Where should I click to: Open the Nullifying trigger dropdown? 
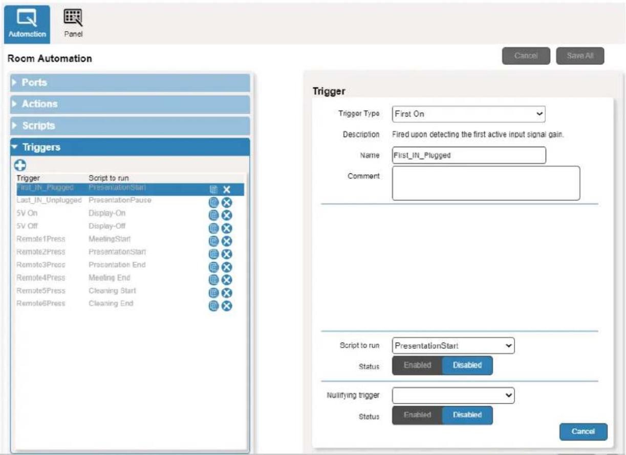click(x=454, y=395)
